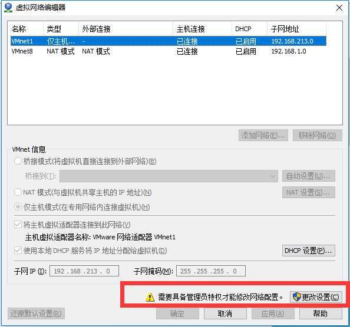The width and height of the screenshot is (350, 327).
Task: Open the DHCP 设置(P) button
Action: point(309,251)
